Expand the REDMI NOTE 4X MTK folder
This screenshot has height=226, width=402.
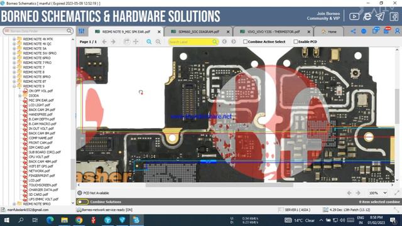14,39
